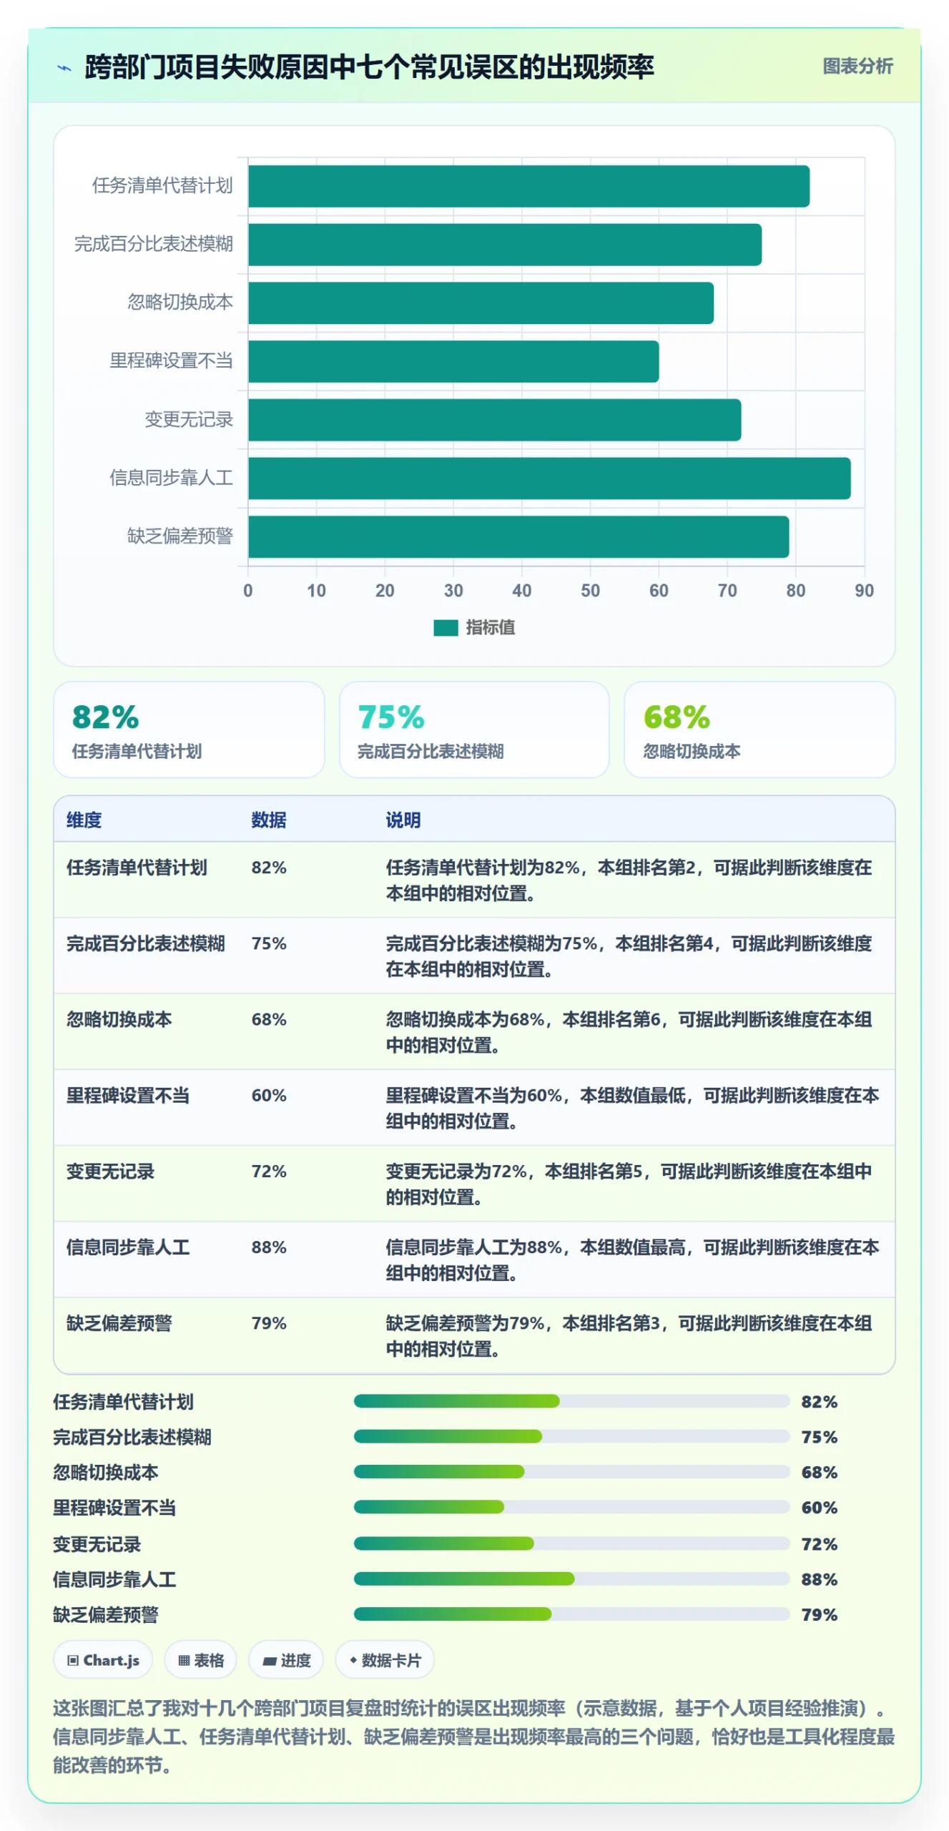Image resolution: width=949 pixels, height=1831 pixels.
Task: Click the summary paragraph starting with 这张图汇总了
Action: [474, 1737]
